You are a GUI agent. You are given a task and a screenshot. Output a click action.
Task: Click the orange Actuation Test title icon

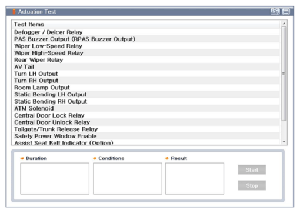[14, 12]
